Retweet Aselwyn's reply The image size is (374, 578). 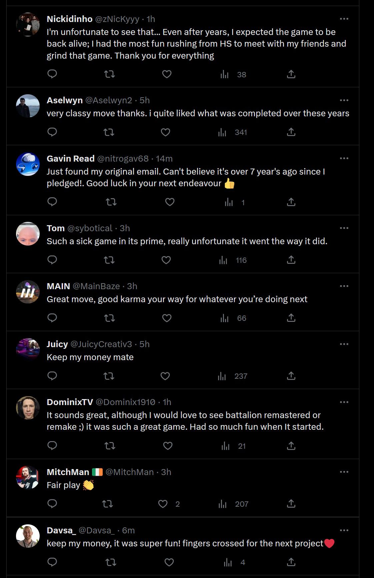pyautogui.click(x=109, y=132)
